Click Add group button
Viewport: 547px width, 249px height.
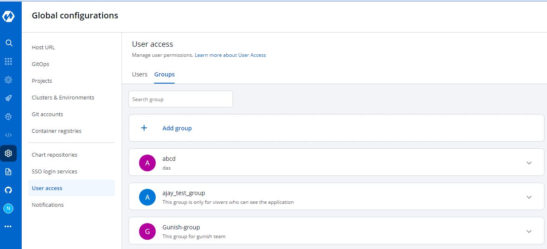click(x=177, y=128)
